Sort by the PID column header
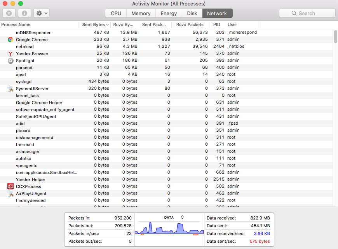The image size is (338, 249). (x=218, y=24)
